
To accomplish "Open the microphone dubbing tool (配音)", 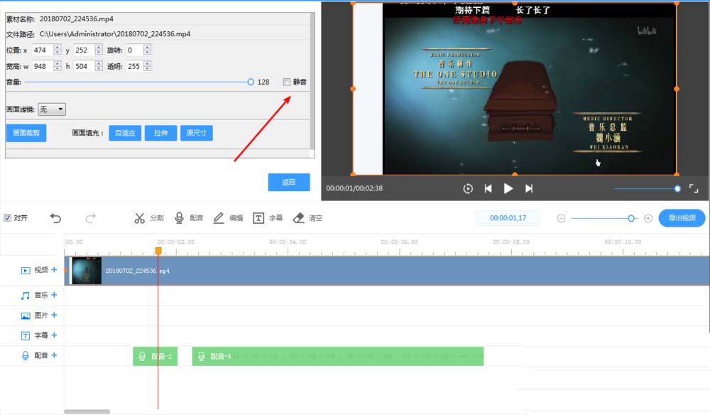I will point(188,218).
